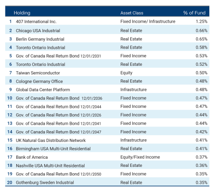Select 407 International Inc. holding
218x195 pixels.
(36, 22)
